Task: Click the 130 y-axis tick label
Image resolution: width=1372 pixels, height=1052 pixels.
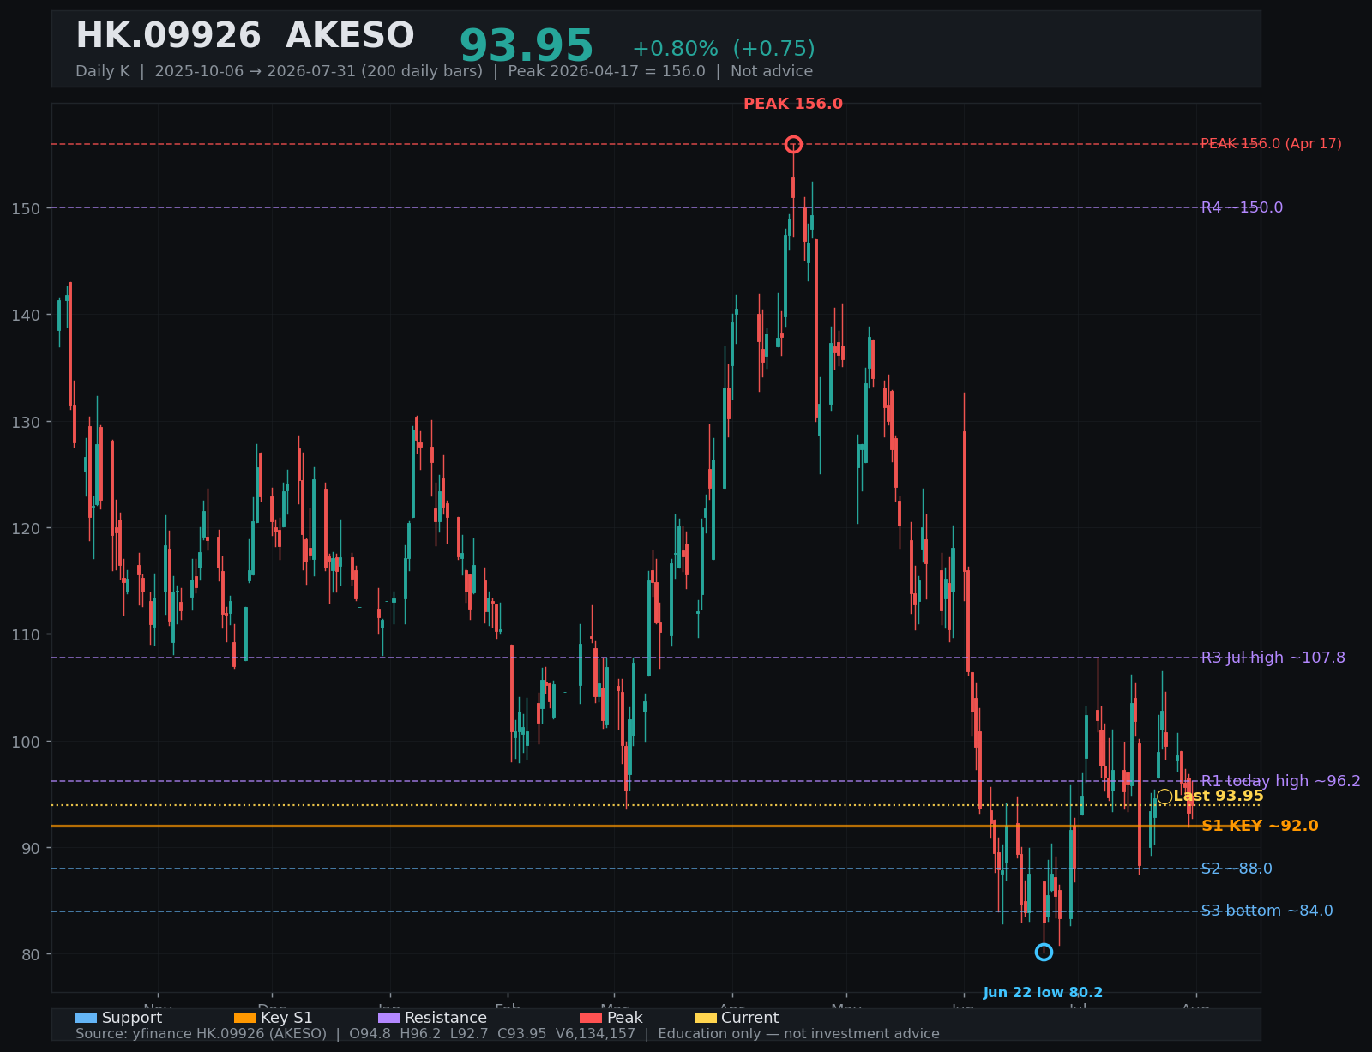Action: coord(27,422)
